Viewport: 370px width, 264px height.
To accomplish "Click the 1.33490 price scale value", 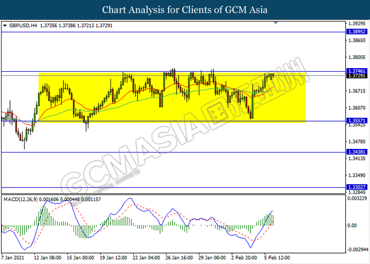I will (x=357, y=175).
